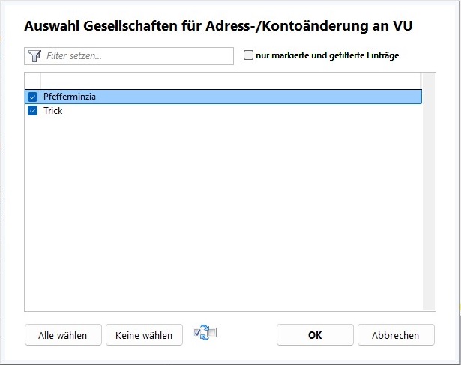
Task: Uncheck the Trick checkbox
Action: click(x=32, y=111)
